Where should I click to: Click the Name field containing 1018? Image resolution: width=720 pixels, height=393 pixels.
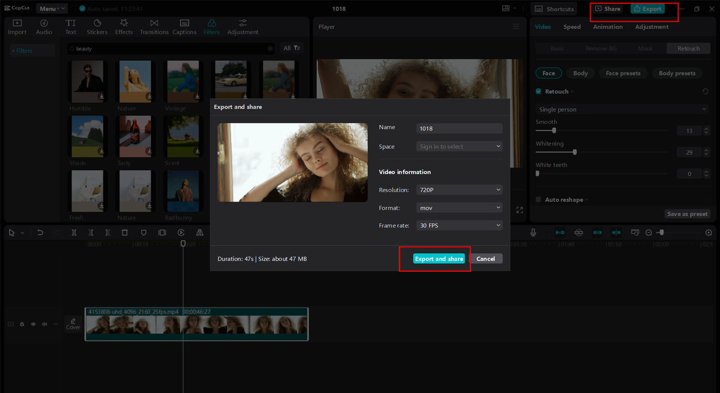tap(459, 129)
